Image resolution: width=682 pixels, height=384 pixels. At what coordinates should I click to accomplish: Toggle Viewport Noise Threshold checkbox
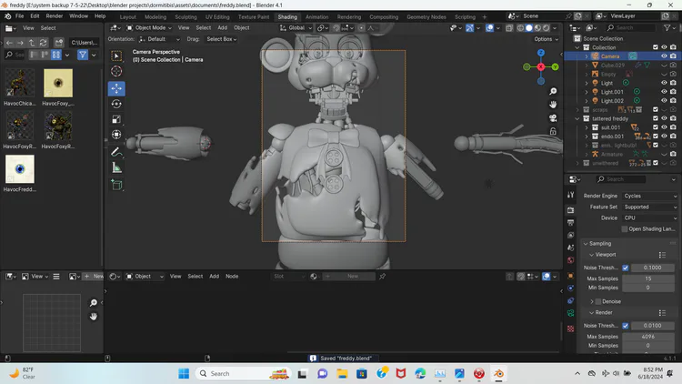point(625,268)
